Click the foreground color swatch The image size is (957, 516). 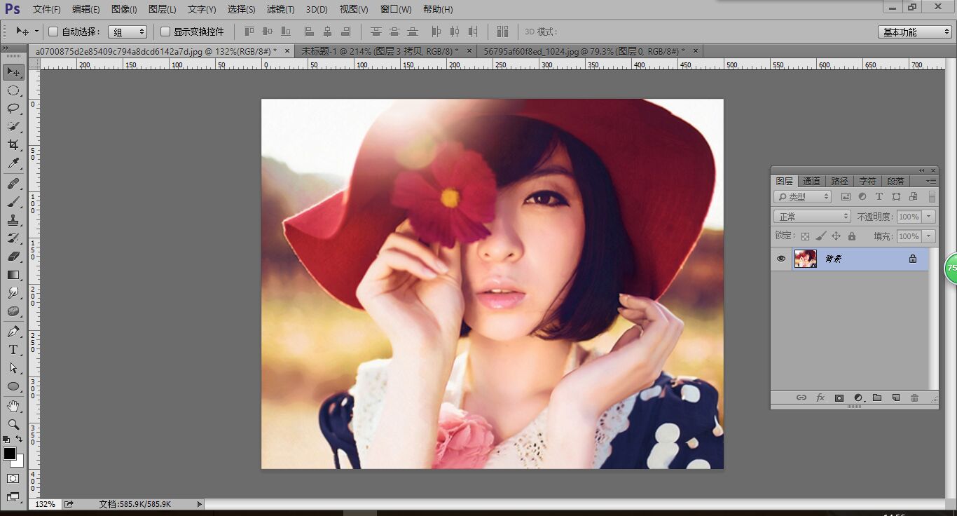(x=10, y=454)
